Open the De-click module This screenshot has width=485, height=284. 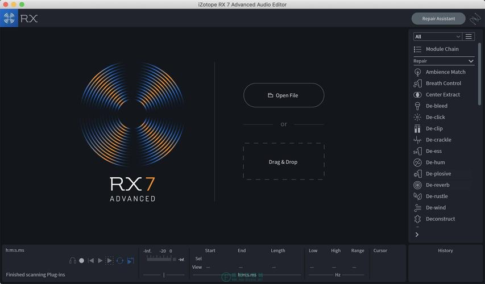[x=429, y=117]
